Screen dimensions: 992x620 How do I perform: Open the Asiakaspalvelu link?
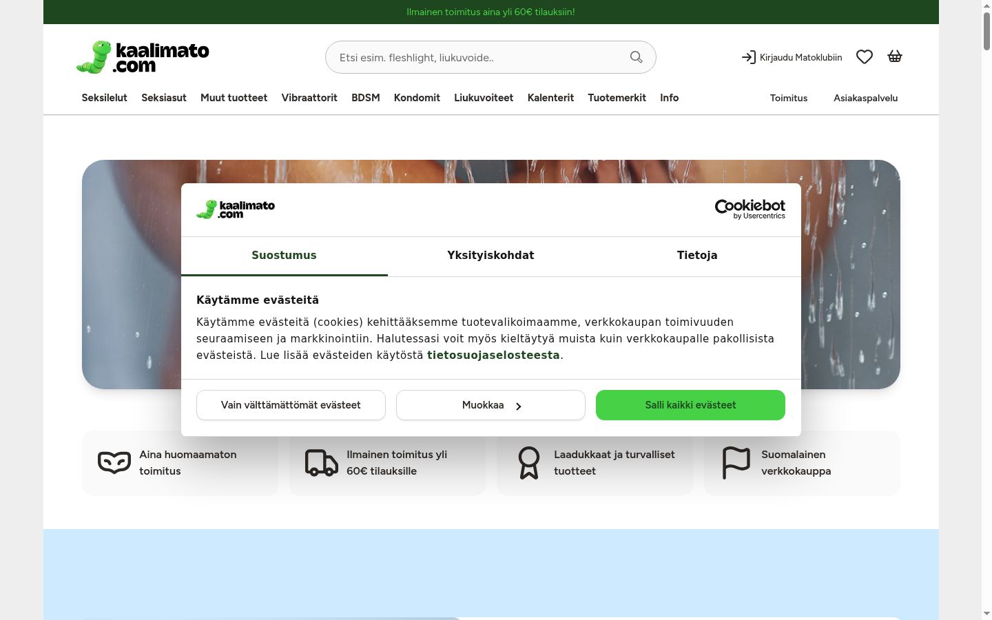[866, 98]
